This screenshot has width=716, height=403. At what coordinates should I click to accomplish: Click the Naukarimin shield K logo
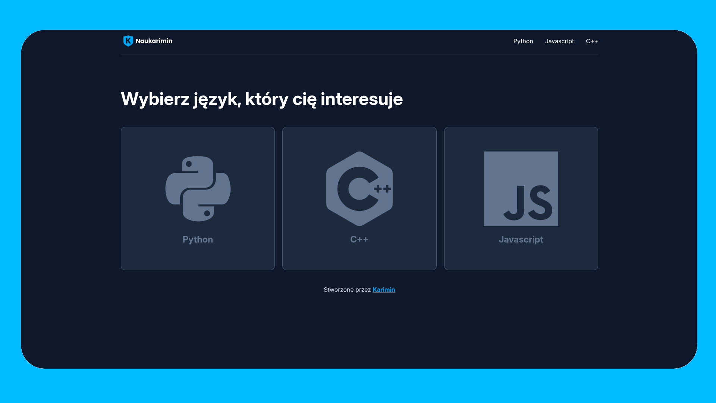(128, 41)
